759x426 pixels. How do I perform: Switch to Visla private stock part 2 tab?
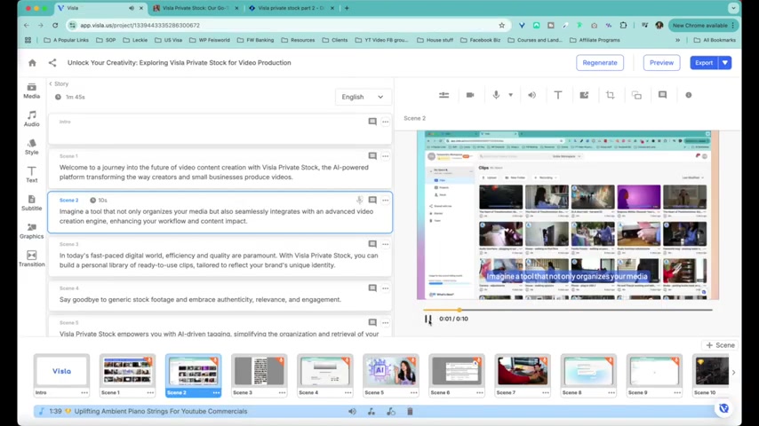pyautogui.click(x=291, y=8)
